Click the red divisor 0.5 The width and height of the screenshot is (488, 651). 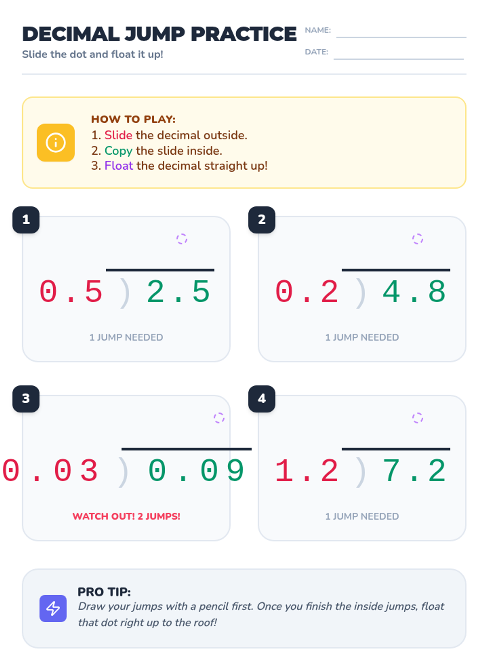tap(71, 292)
